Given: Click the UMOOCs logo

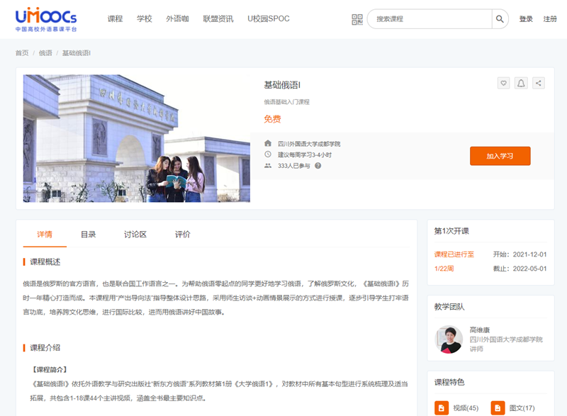Looking at the screenshot, I should pos(46,20).
